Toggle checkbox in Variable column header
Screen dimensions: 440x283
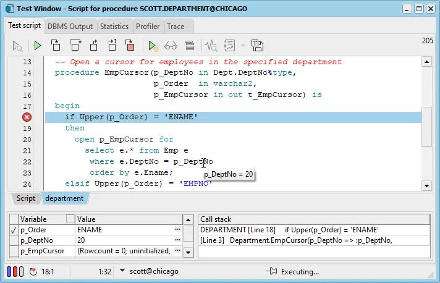click(x=70, y=219)
